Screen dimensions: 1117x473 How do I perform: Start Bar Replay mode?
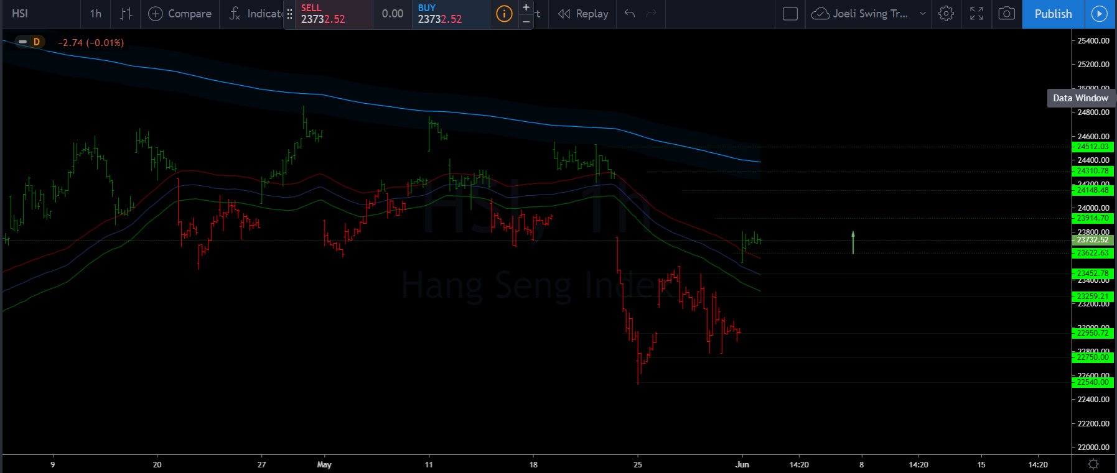[x=583, y=14]
